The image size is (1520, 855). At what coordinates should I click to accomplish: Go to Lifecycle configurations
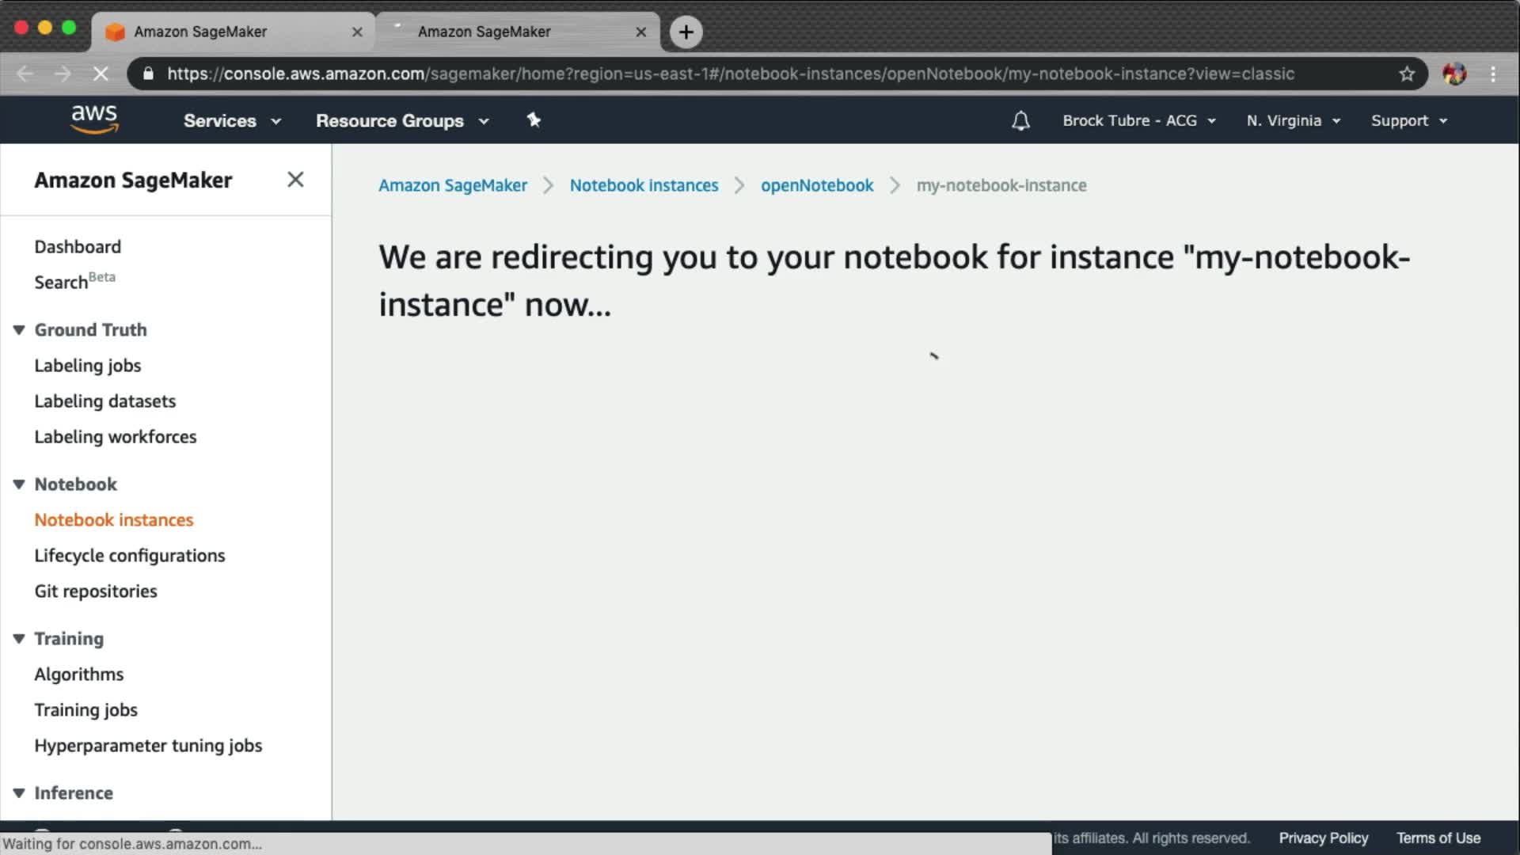129,556
